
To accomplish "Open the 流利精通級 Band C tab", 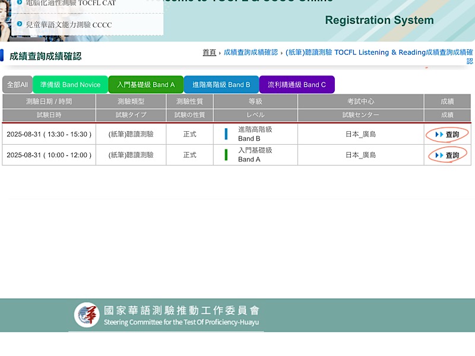I will click(296, 85).
